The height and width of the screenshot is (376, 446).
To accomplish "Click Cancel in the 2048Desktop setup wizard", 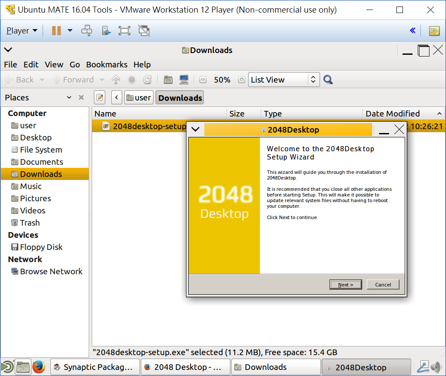I will pyautogui.click(x=383, y=285).
